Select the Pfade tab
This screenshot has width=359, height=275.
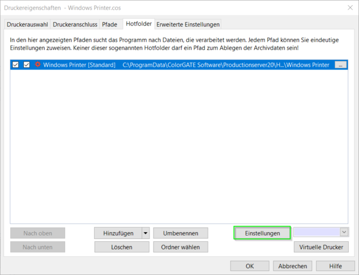point(110,24)
